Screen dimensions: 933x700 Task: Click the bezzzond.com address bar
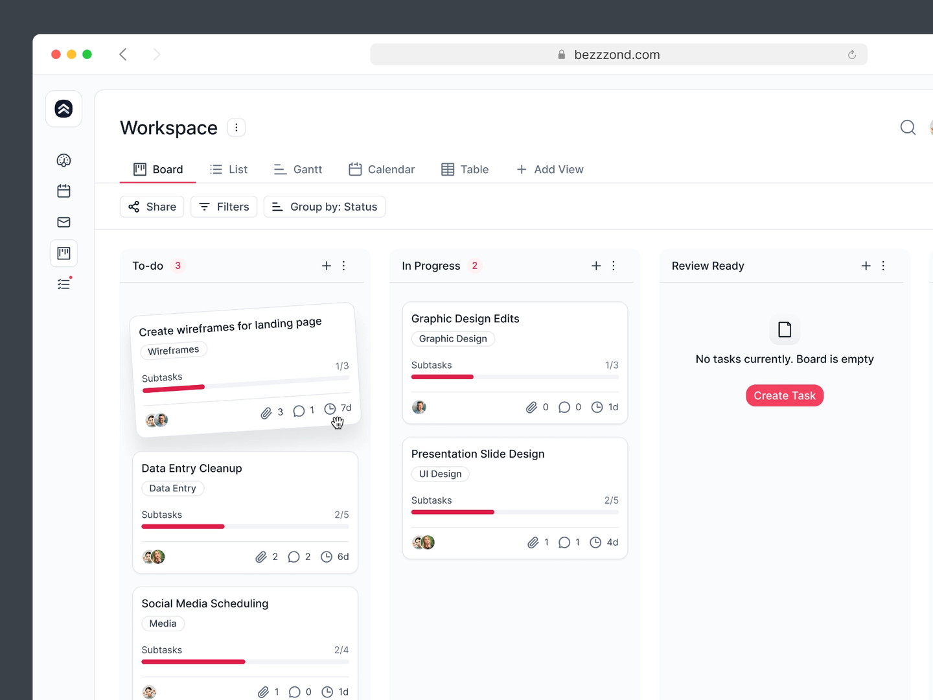[x=619, y=55]
